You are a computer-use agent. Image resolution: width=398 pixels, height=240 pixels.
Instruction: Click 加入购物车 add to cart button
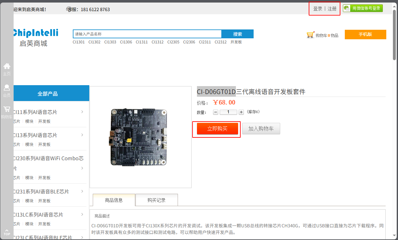(261, 129)
